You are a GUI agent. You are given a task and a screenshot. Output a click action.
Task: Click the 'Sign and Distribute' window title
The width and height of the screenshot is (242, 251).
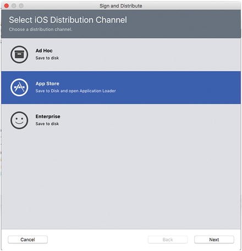[121, 6]
